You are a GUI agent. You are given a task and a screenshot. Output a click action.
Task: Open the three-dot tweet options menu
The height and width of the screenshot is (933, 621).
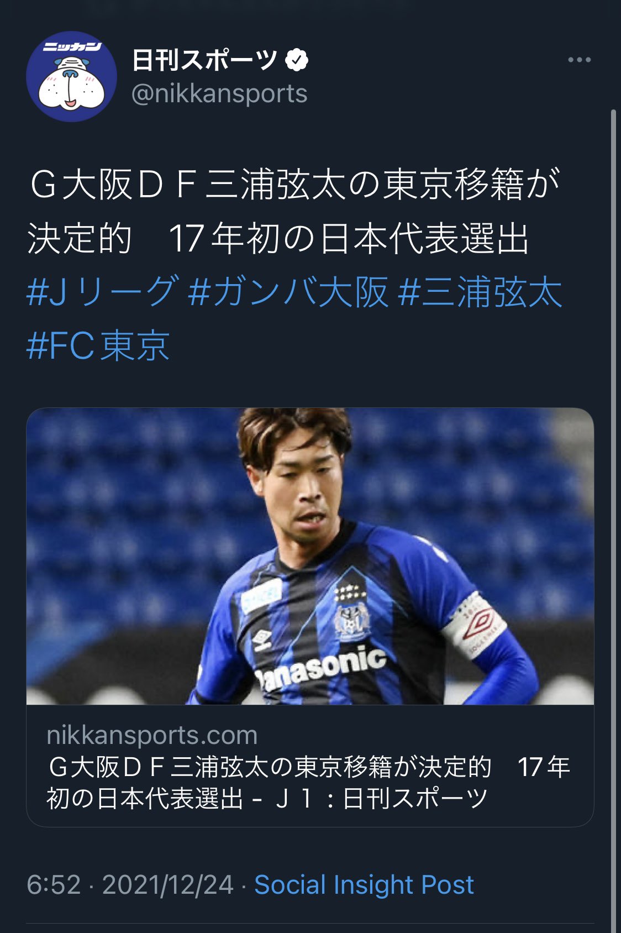coord(579,60)
